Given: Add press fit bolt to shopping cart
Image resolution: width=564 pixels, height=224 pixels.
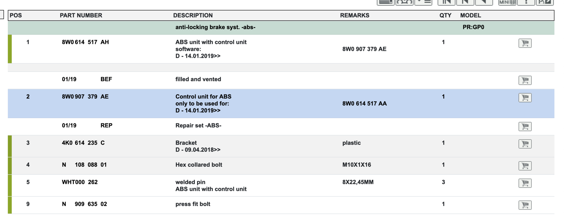Looking at the screenshot, I should pos(525,205).
